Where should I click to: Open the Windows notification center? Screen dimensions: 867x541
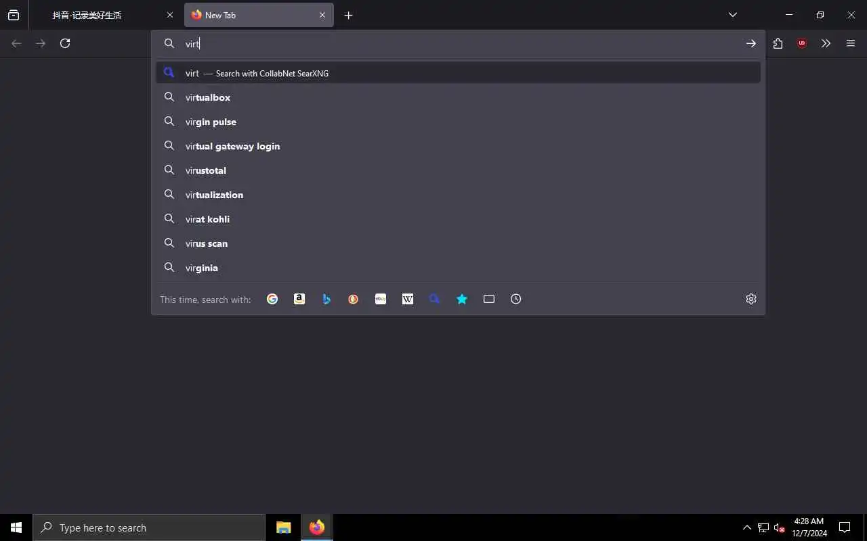(845, 527)
